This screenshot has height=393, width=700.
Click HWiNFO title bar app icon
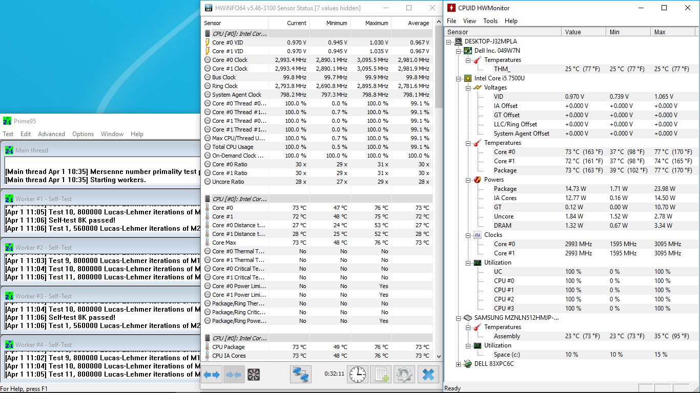point(208,8)
